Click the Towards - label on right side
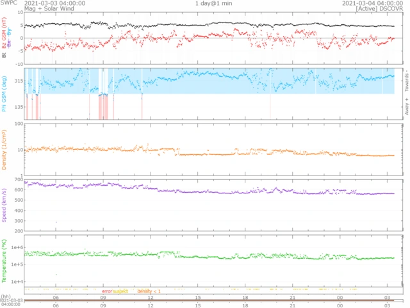Screen dimensions: 410x308 tap(407, 78)
